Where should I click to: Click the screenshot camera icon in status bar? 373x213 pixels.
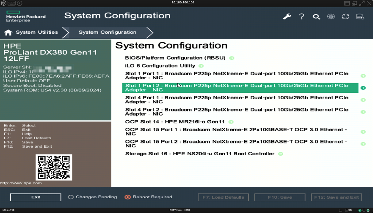[x=340, y=210]
